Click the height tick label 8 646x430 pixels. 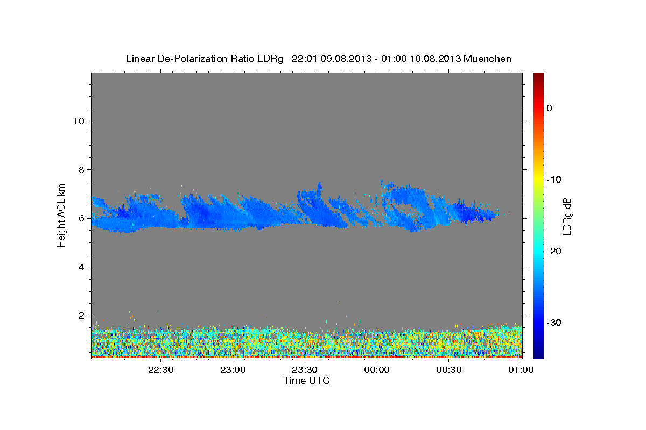tap(81, 170)
